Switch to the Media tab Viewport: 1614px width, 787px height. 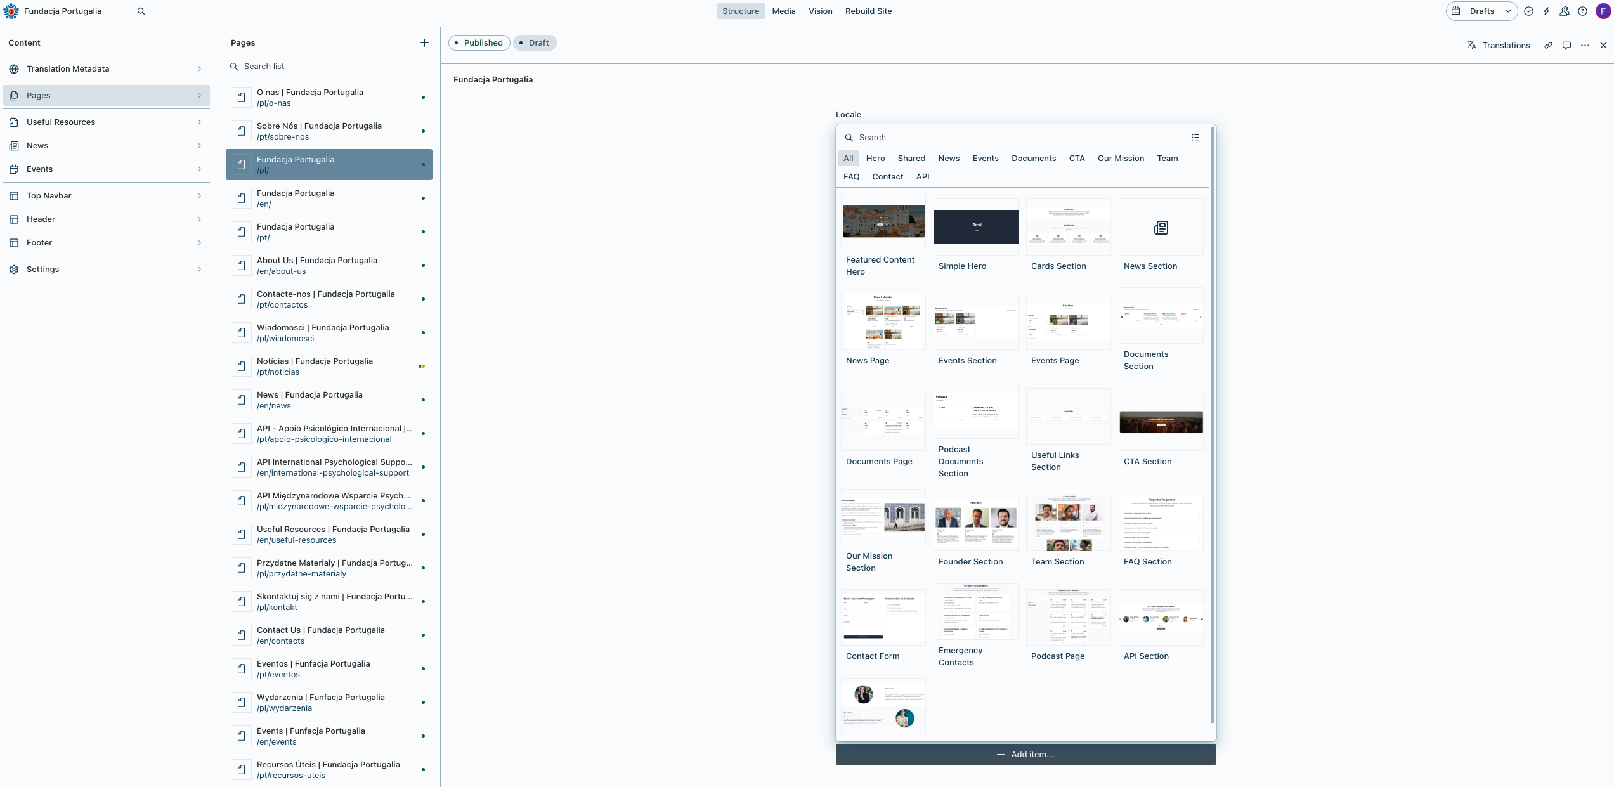tap(783, 11)
